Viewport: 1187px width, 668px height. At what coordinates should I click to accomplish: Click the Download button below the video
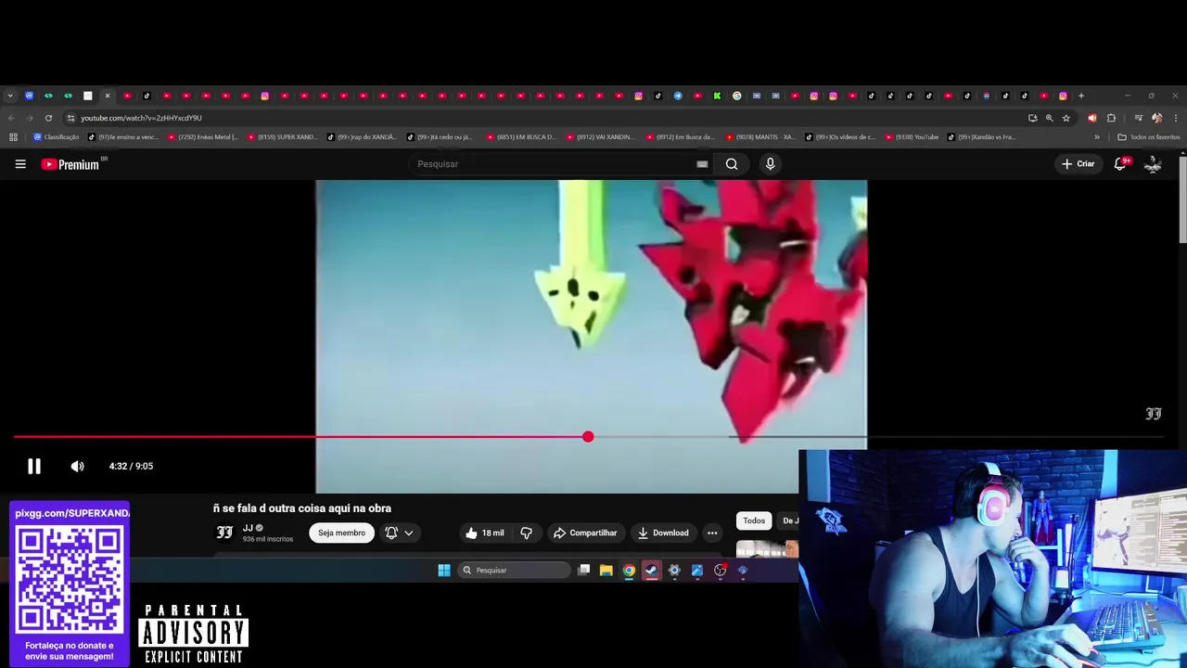pyautogui.click(x=663, y=533)
